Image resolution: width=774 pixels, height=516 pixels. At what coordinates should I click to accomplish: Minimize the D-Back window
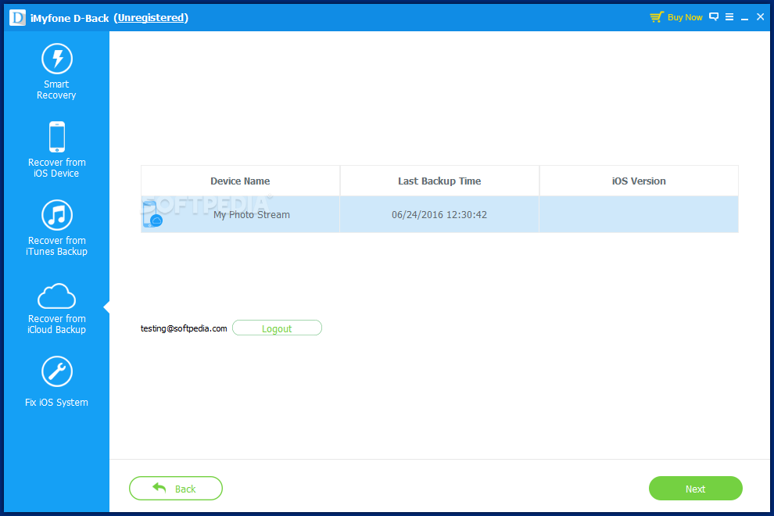tap(745, 18)
